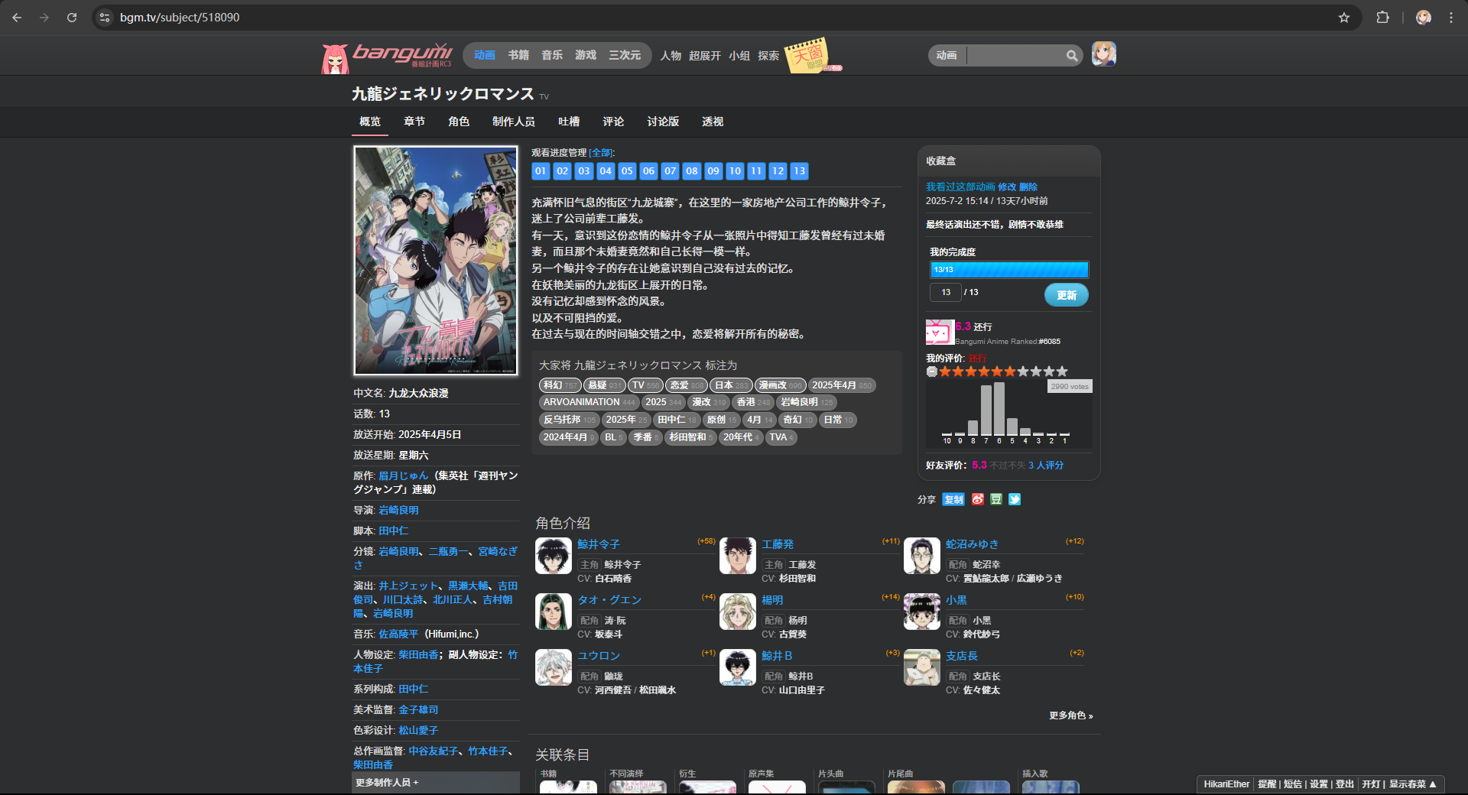
Task: Open ユウロン character avatar
Action: 554,667
